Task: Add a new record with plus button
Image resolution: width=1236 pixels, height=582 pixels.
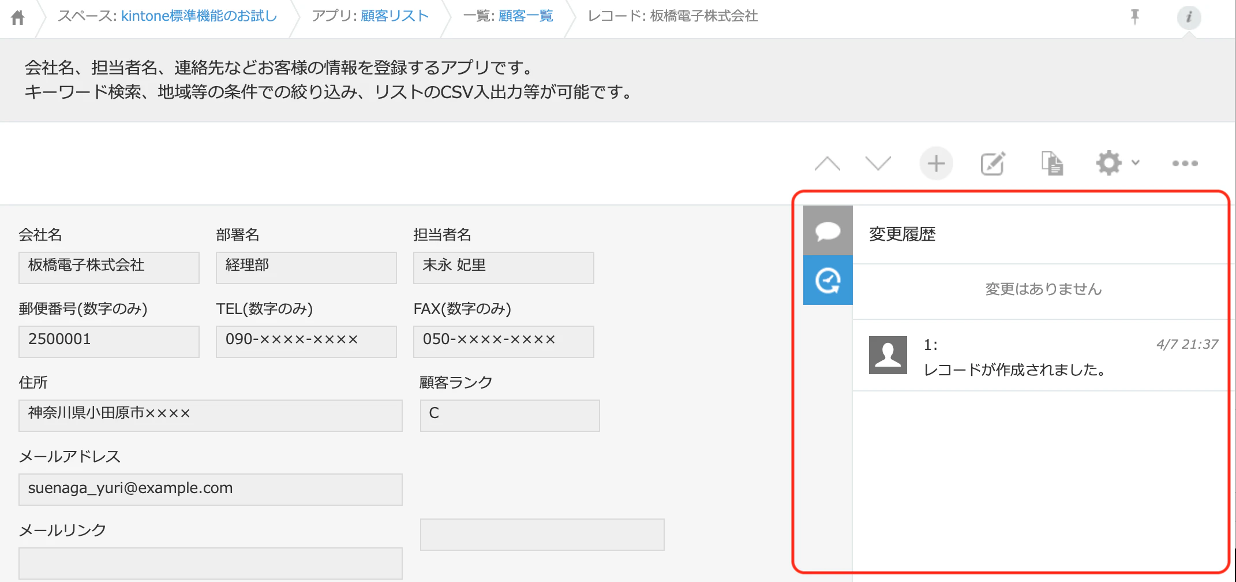Action: [x=936, y=164]
